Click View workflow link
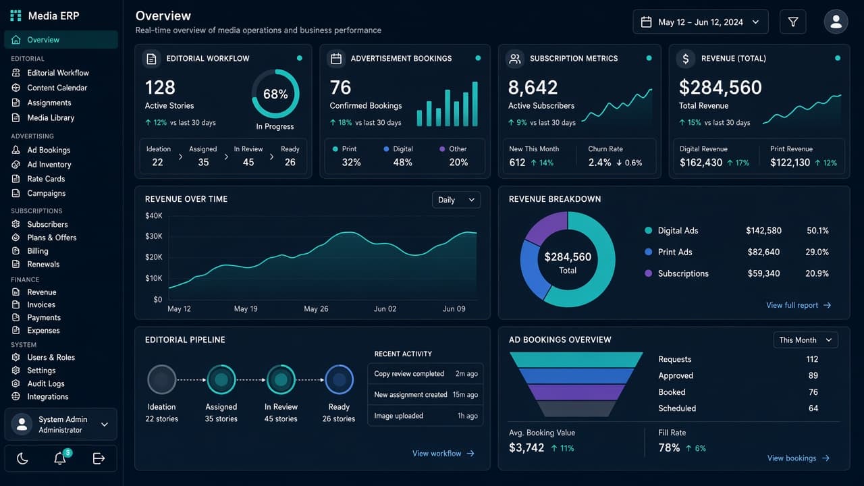 pos(443,454)
